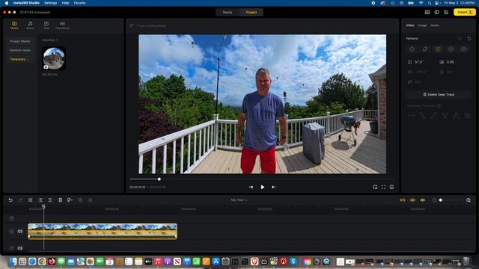The height and width of the screenshot is (269, 479).
Task: Select the fifth Reframe view mode icon
Action: (464, 49)
